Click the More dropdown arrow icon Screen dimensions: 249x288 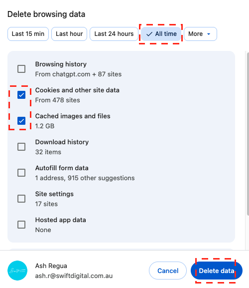tap(209, 34)
